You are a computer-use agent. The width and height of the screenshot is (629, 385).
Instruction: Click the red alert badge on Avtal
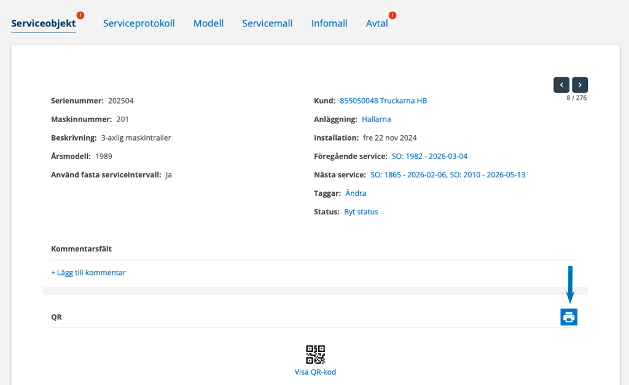pyautogui.click(x=393, y=15)
